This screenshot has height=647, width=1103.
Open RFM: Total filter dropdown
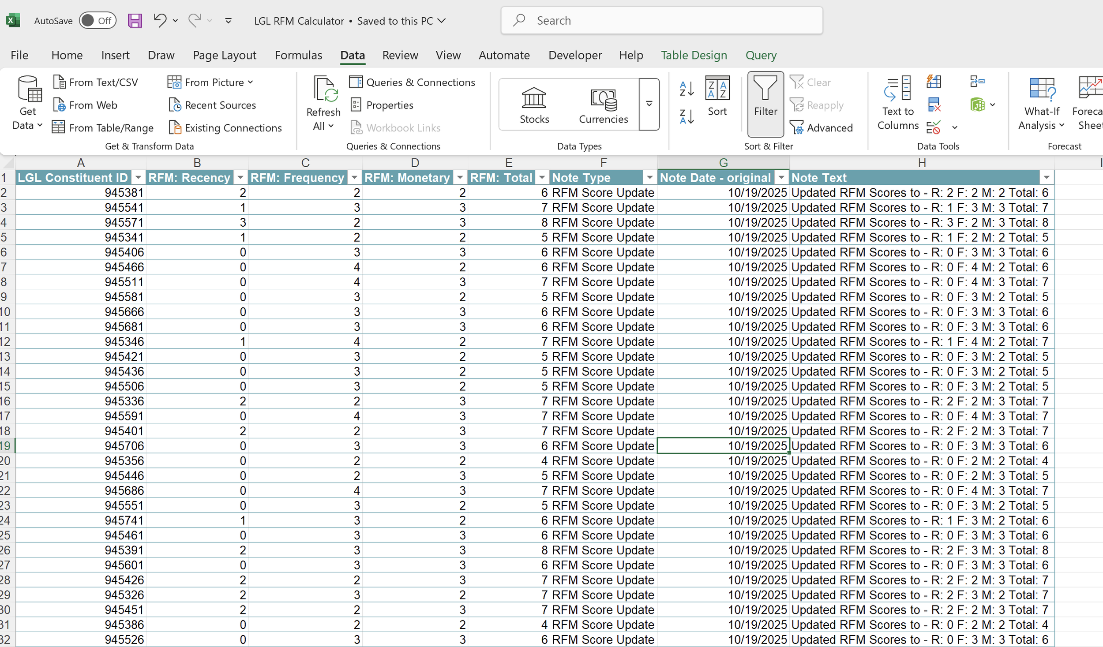click(542, 178)
